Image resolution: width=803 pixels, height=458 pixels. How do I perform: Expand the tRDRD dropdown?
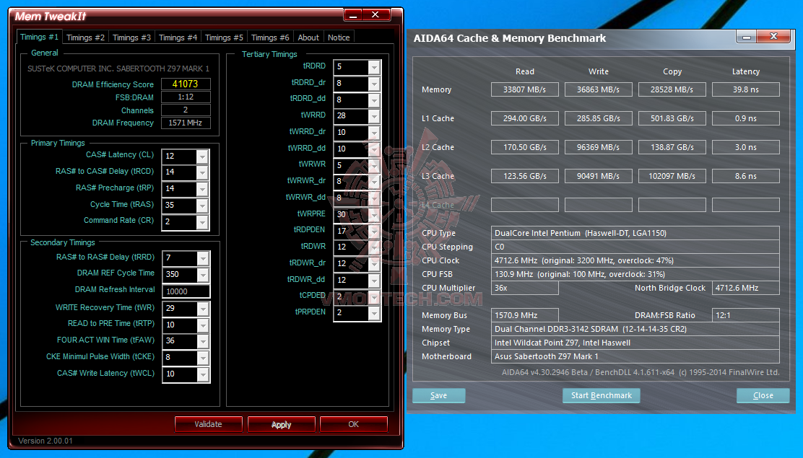click(x=374, y=67)
